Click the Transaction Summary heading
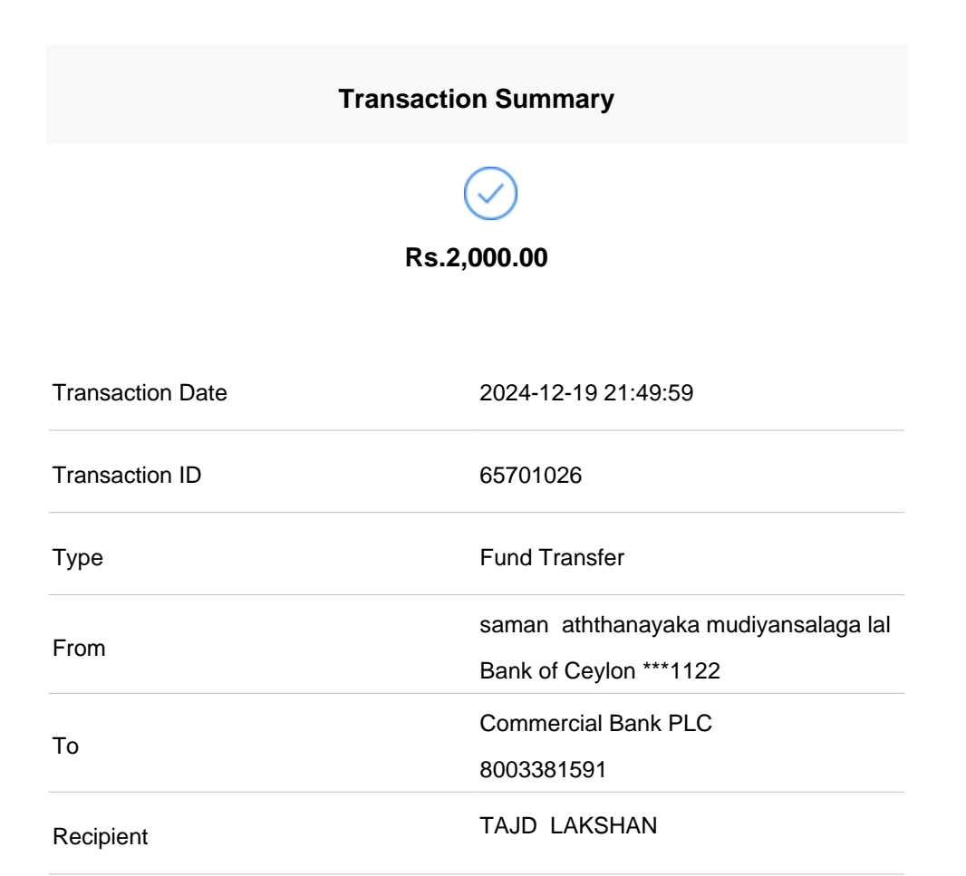Viewport: 966px width, 876px height. pos(476,101)
